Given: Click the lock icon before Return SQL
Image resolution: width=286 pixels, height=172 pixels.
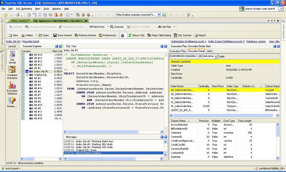Looking at the screenshot, I should click(123, 35).
